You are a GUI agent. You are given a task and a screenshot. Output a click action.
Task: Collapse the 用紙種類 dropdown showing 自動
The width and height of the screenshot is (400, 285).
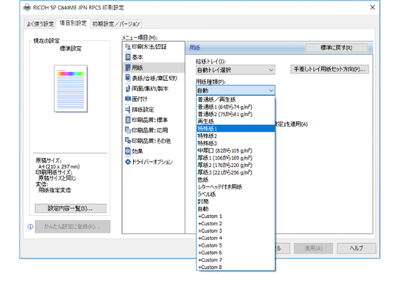point(235,90)
